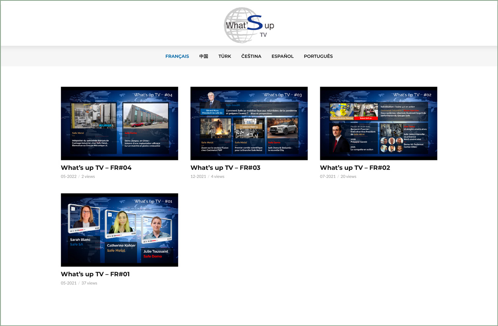This screenshot has width=498, height=326.
Task: Open the What's up TV #04 video thumbnail
Action: pos(120,123)
